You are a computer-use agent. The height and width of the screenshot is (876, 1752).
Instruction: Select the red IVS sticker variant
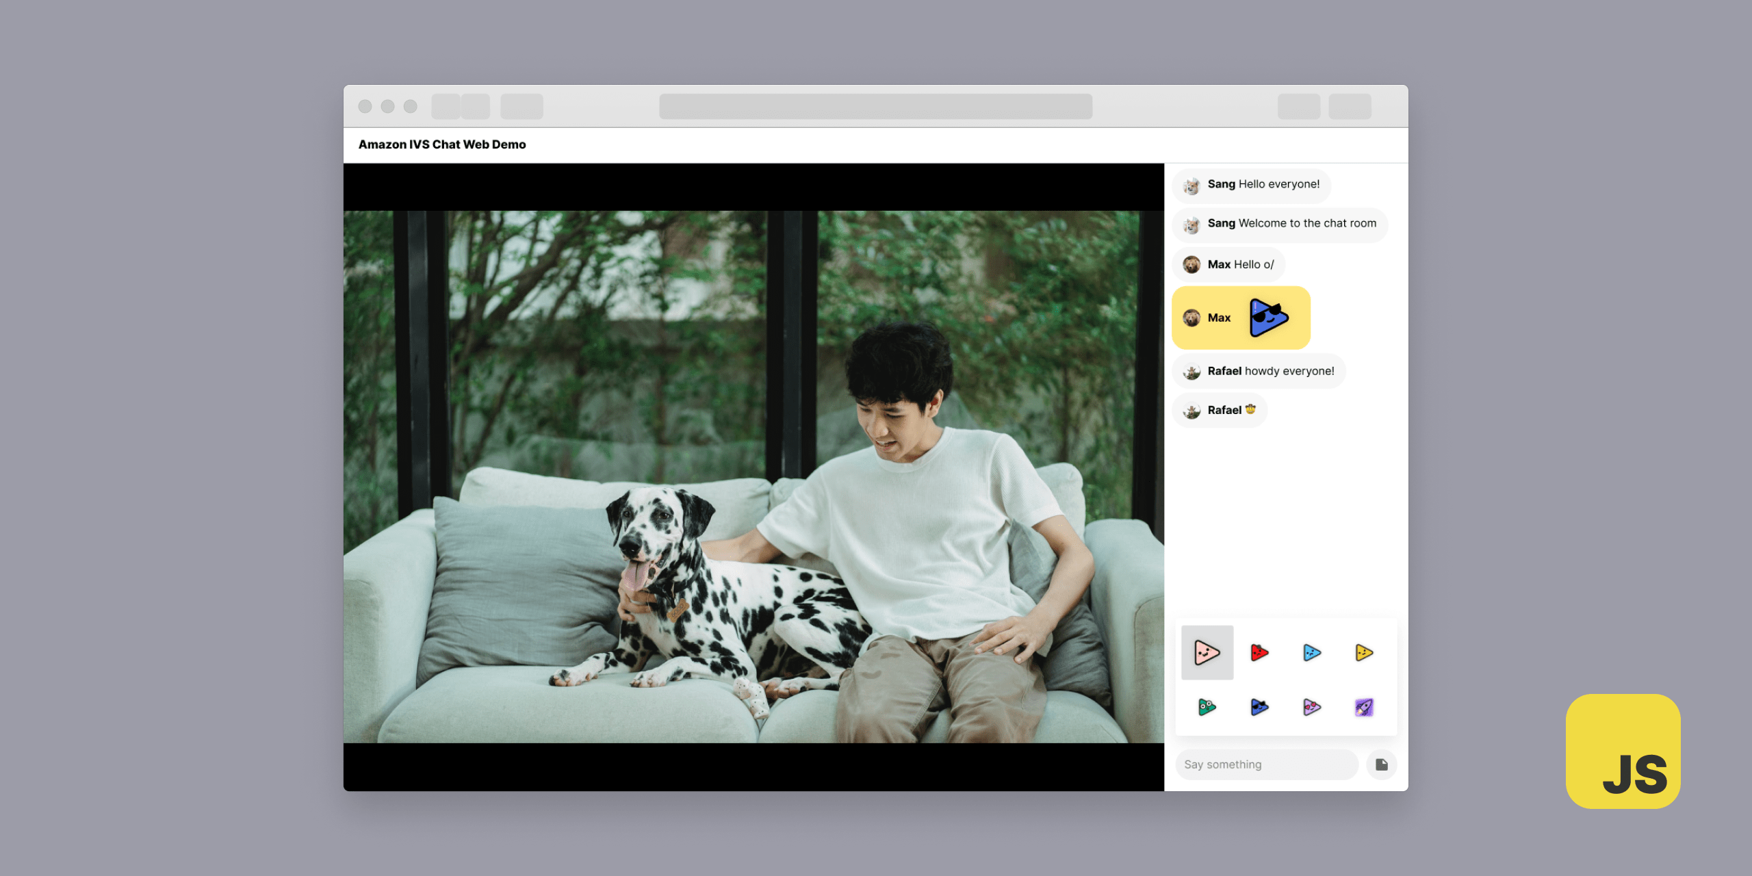(1259, 652)
